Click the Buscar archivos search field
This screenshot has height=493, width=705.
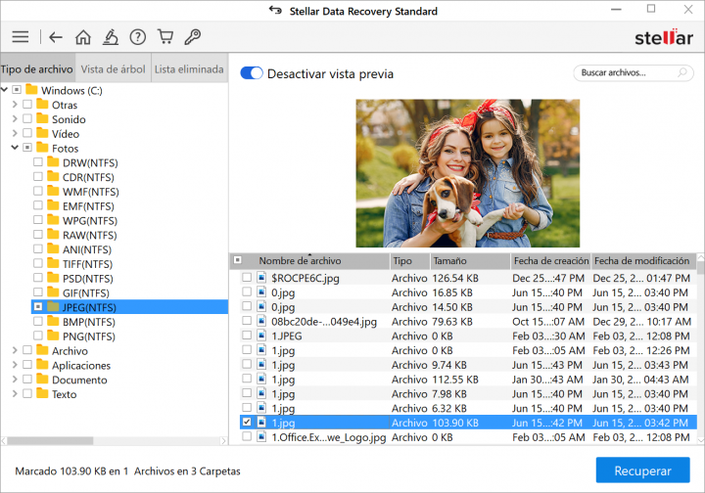[629, 73]
